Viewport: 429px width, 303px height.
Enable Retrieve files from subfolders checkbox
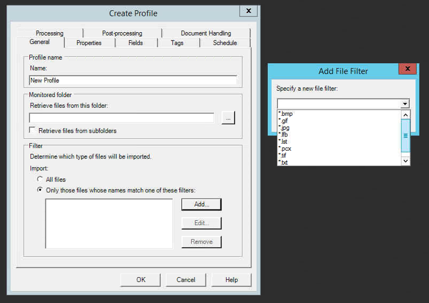(x=32, y=130)
